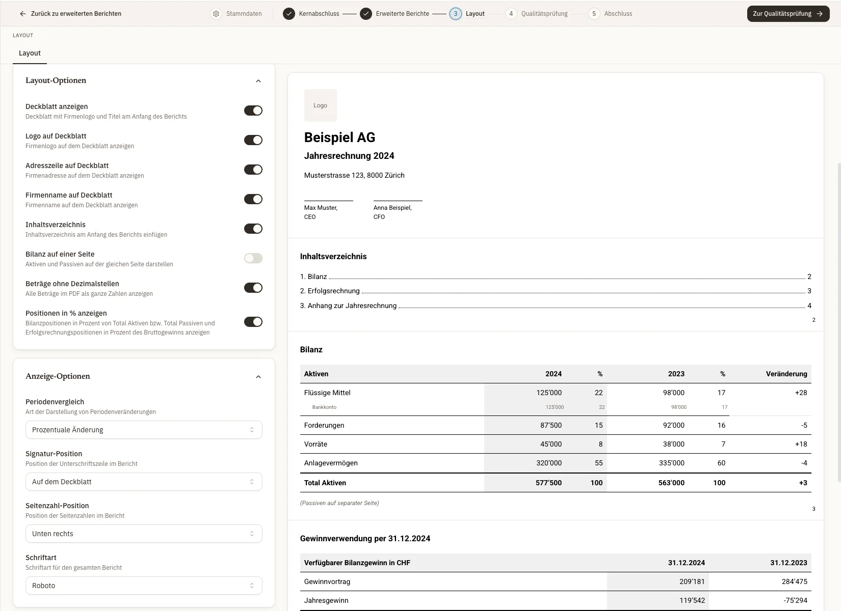Click 3. Anhang zur Jahresrechnung entry
This screenshot has height=611, width=841.
coord(556,305)
